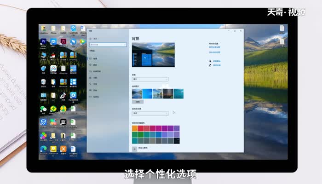Select Colors (颜色) in Personalization sidebar
Image resolution: width=322 pixels, height=184 pixels.
93,65
